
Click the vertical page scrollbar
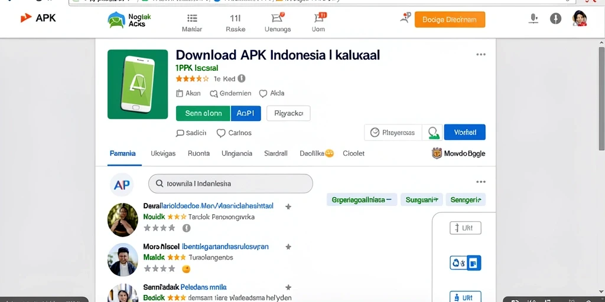pyautogui.click(x=601, y=99)
